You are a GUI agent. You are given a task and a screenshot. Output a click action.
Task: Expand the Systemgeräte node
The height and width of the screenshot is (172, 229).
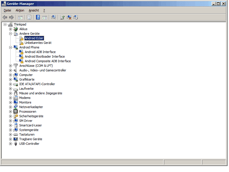click(x=10, y=130)
